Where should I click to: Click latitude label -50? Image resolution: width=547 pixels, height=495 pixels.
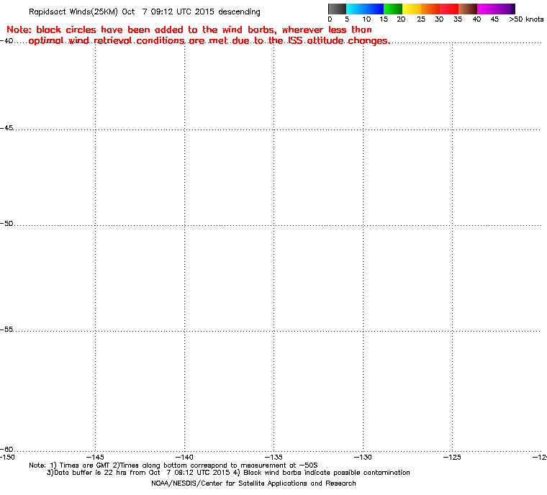point(6,224)
